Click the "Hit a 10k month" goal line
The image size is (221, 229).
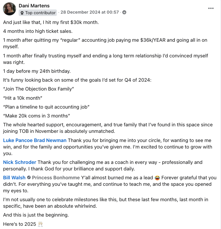pos(23,98)
